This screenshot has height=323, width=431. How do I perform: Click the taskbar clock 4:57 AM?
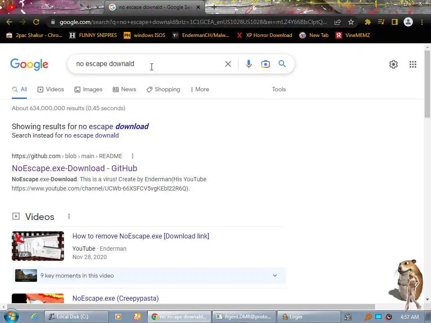[410, 317]
